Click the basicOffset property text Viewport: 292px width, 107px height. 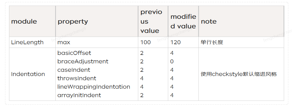74,53
